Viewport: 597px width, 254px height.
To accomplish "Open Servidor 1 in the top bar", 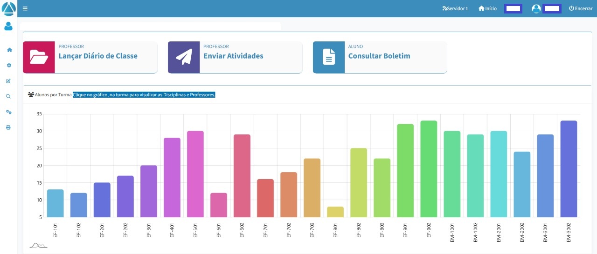I will 455,8.
